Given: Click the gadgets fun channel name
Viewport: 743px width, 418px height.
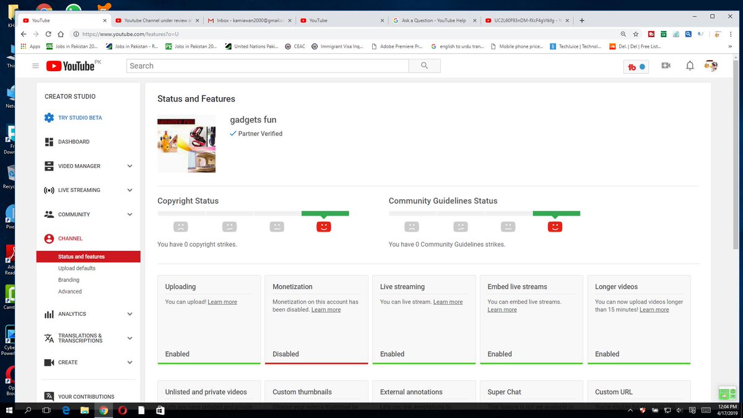Looking at the screenshot, I should tap(253, 120).
